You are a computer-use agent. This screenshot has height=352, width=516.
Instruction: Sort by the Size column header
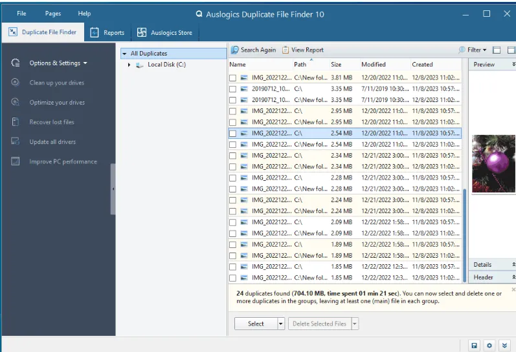pos(344,65)
